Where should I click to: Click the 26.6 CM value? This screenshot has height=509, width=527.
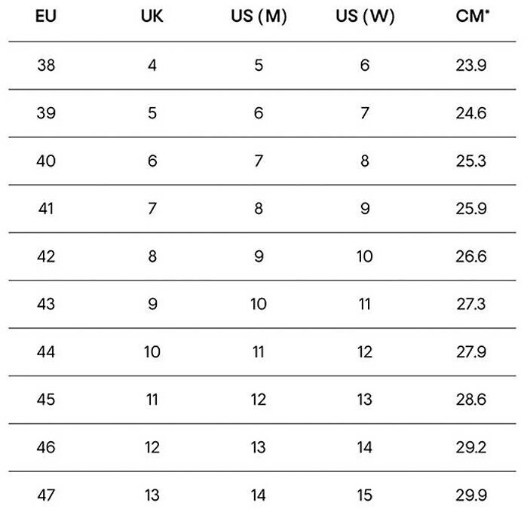click(471, 256)
